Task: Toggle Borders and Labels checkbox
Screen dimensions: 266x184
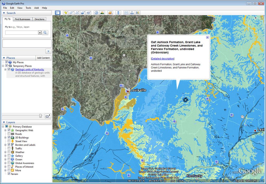Action: click(x=9, y=145)
